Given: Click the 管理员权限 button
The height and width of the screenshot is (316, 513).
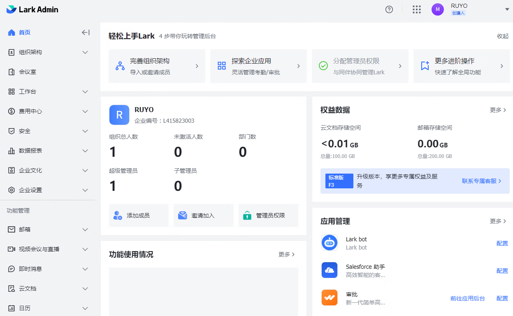Looking at the screenshot, I should click(x=268, y=215).
